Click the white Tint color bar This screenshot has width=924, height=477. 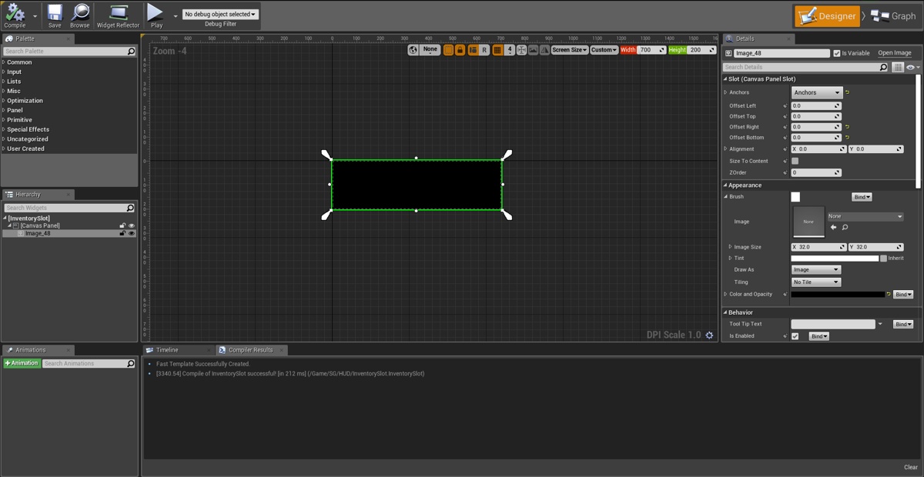(835, 259)
